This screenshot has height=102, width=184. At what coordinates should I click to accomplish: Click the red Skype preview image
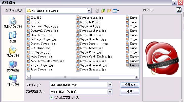162,58
